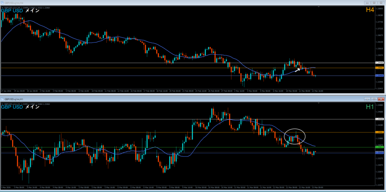Expand the GBPUSD H4 chart info arrow

[2, 7]
